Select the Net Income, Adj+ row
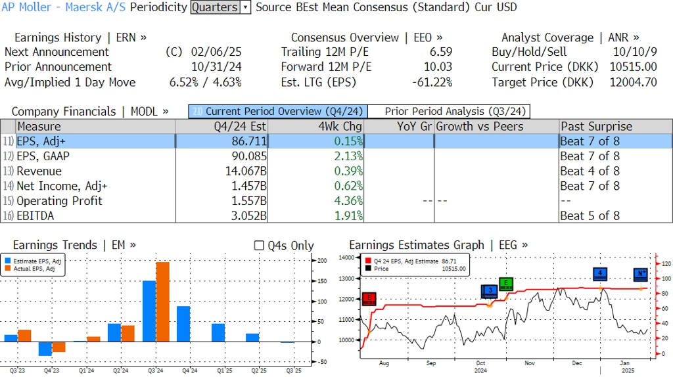 (336, 186)
